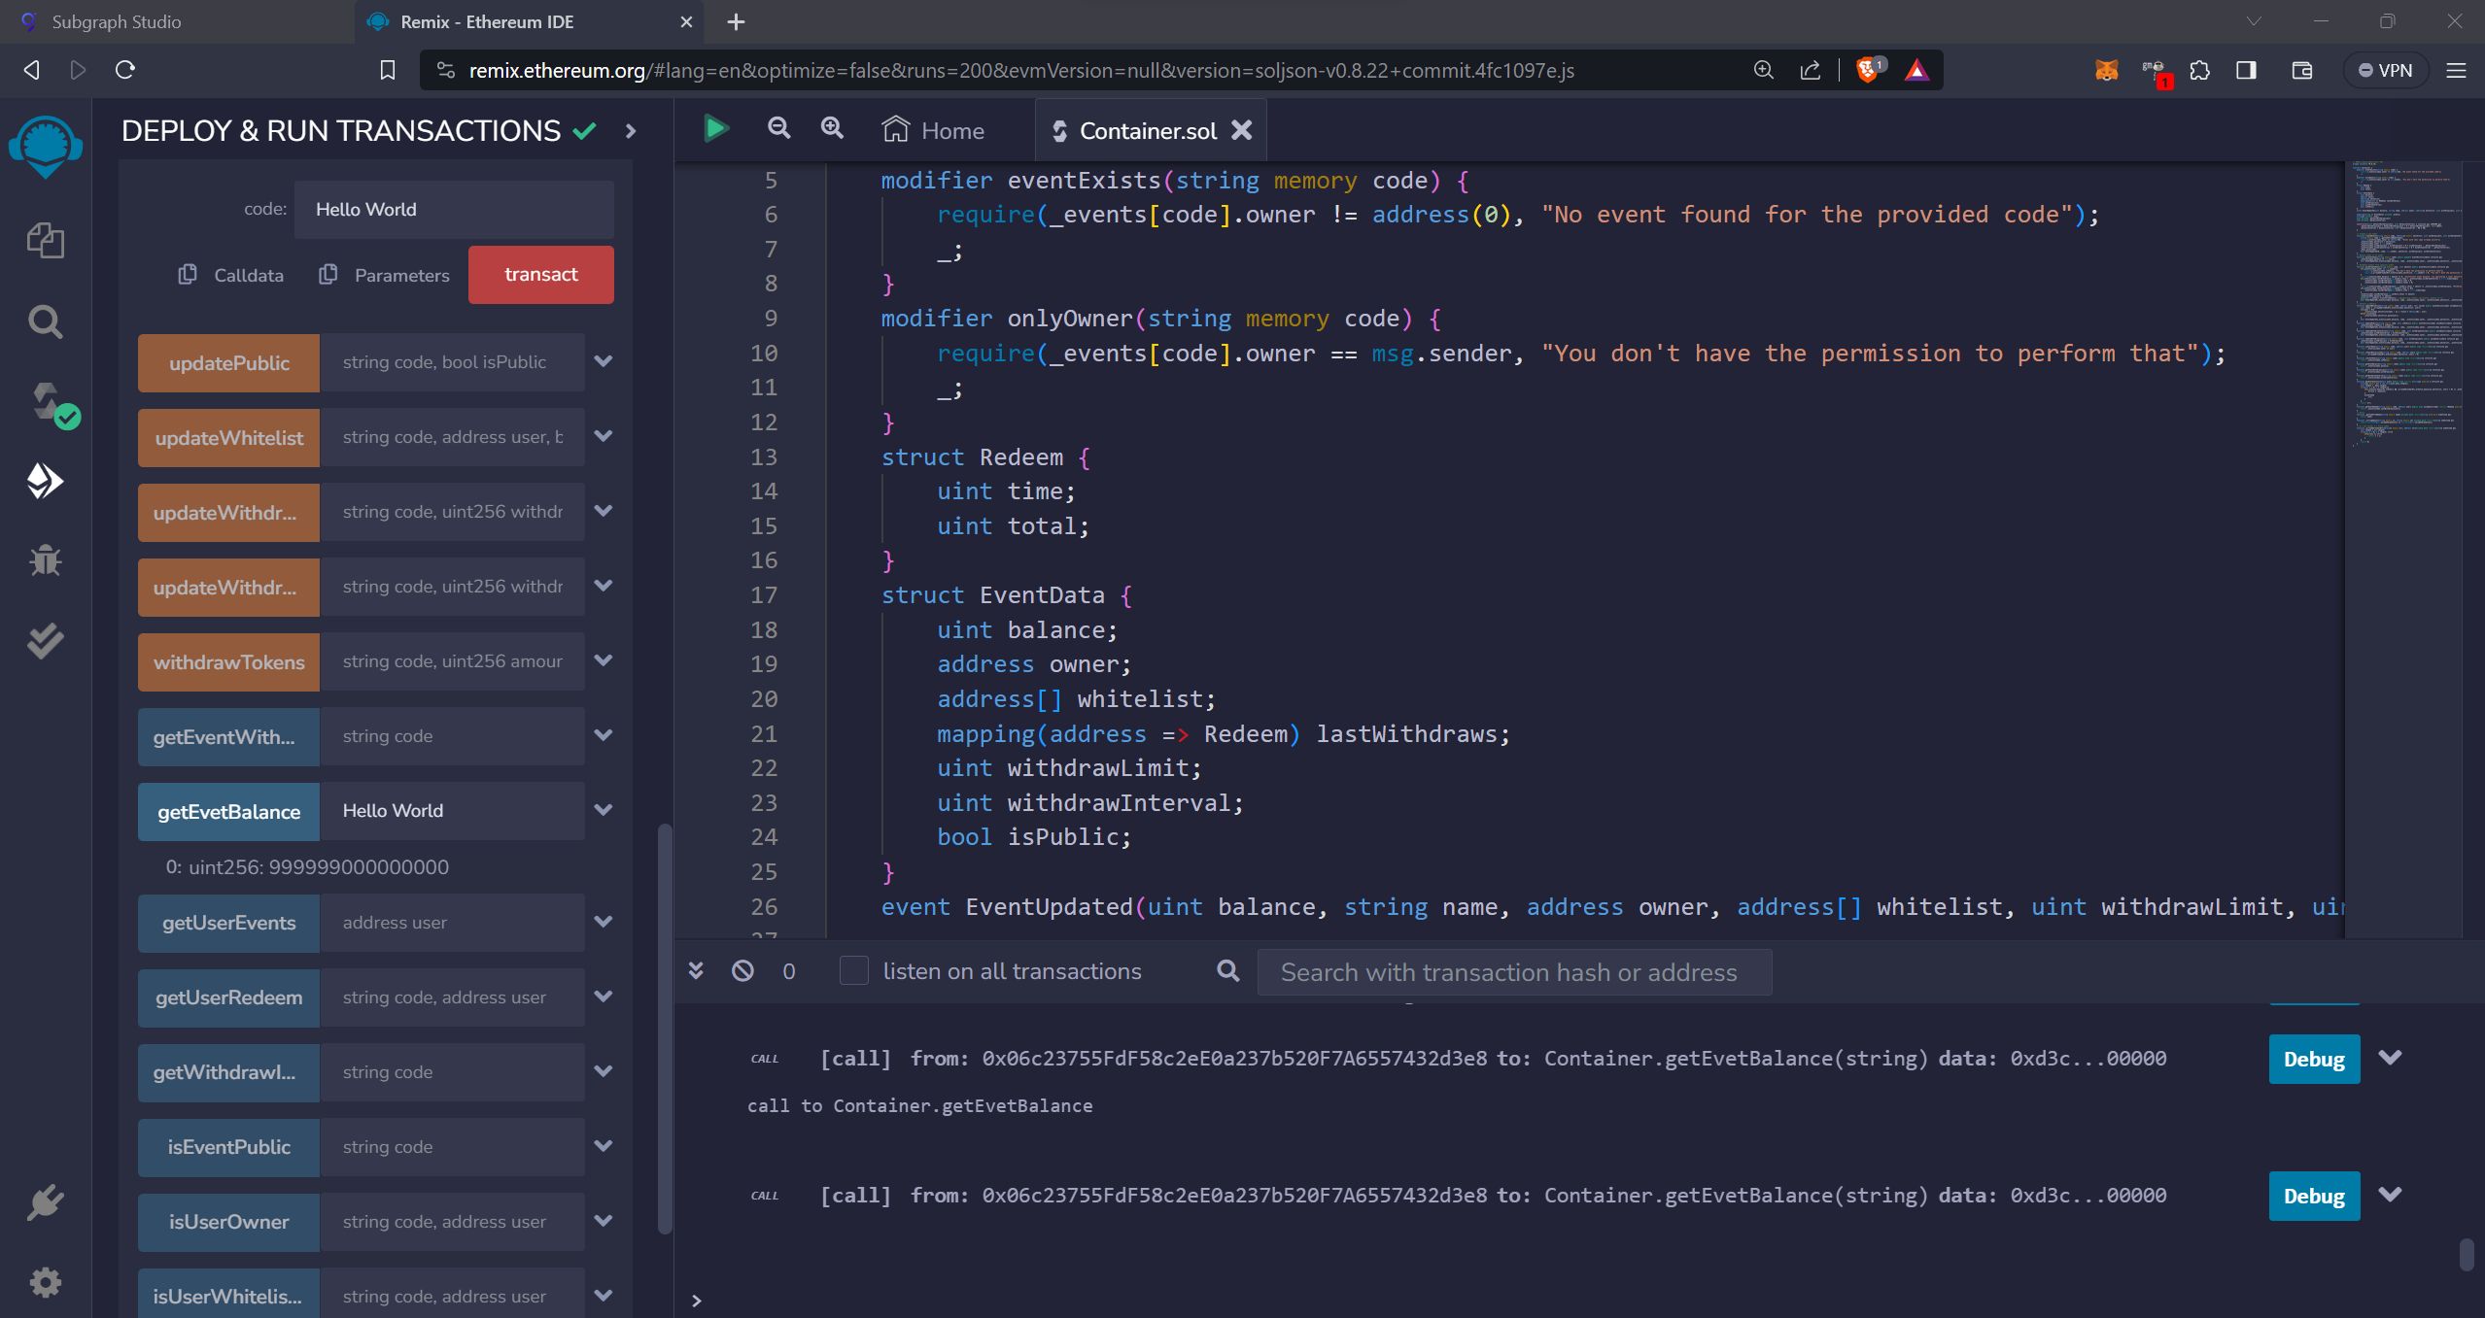Expand isEventPublic function parameters

coord(604,1146)
